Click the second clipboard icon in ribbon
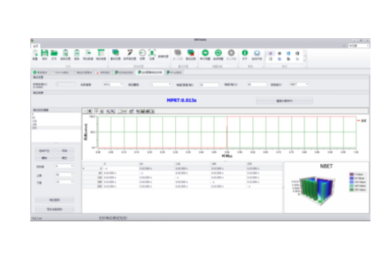The image size is (390, 274). coord(77,53)
